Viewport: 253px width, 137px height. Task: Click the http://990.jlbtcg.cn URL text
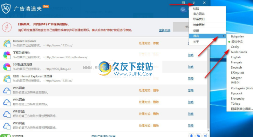(58, 69)
